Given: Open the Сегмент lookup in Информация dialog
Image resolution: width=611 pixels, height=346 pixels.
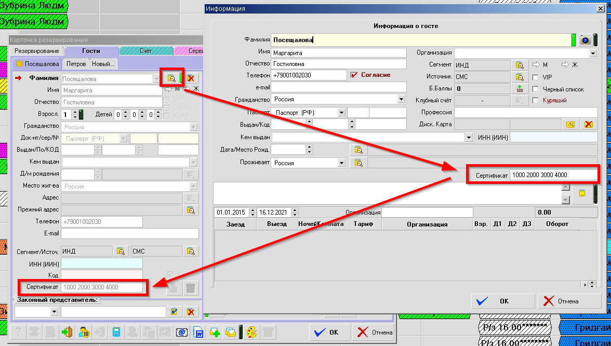Looking at the screenshot, I should (x=518, y=65).
